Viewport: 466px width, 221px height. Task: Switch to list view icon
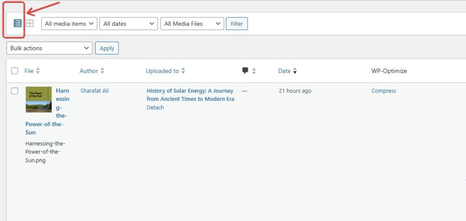click(18, 23)
